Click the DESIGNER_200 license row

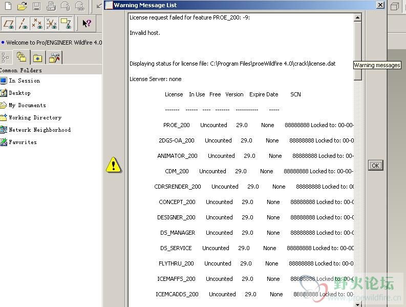pyautogui.click(x=255, y=217)
